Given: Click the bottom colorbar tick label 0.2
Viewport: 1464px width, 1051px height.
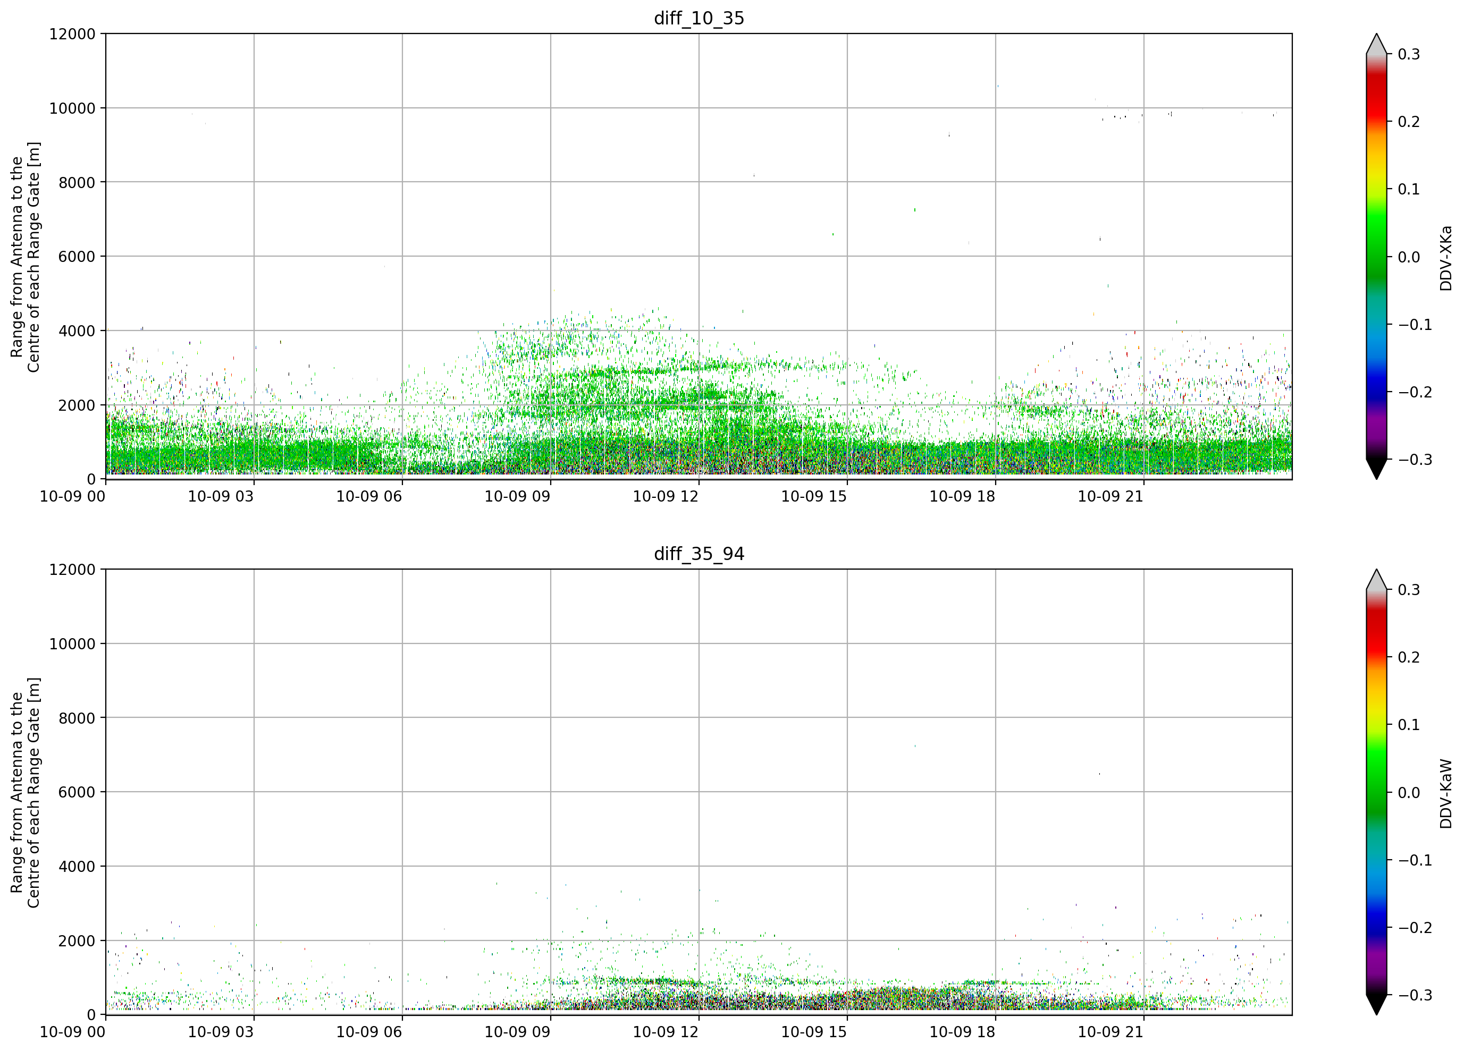Looking at the screenshot, I should (x=1409, y=657).
